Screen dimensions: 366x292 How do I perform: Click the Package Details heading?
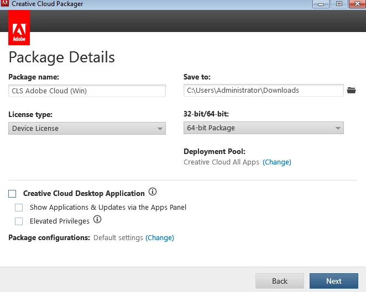tap(62, 57)
